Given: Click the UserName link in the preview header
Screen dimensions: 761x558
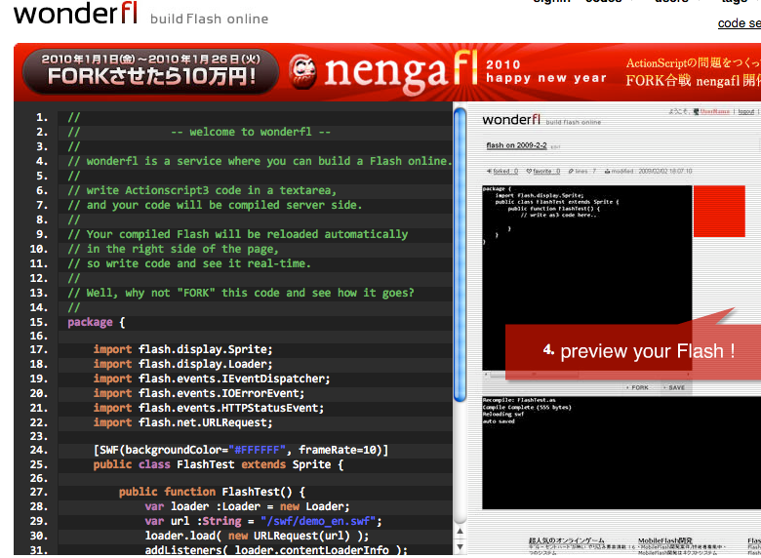Looking at the screenshot, I should pyautogui.click(x=714, y=111).
